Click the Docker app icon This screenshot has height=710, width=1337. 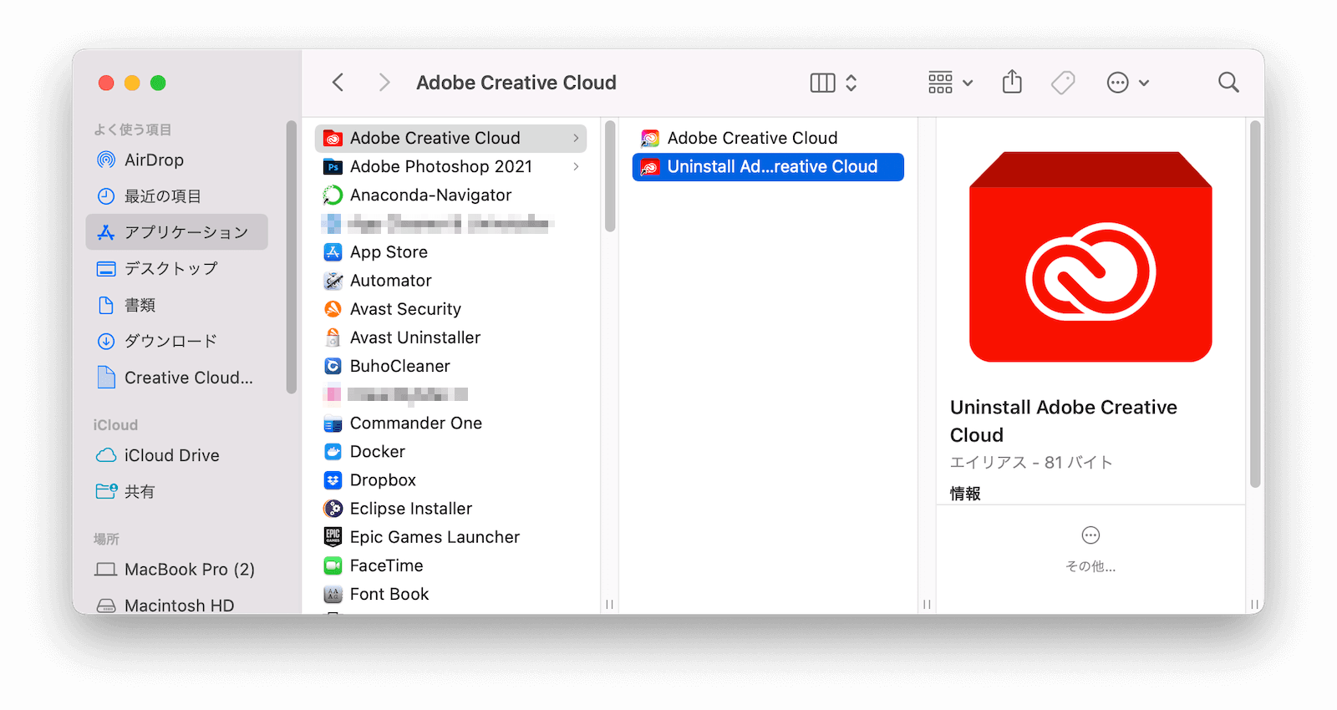pyautogui.click(x=333, y=452)
